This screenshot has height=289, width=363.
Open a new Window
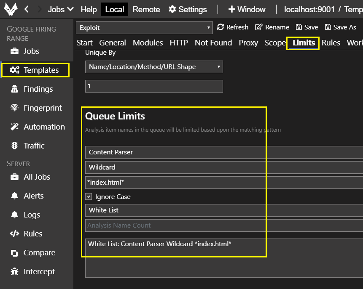[x=247, y=9]
